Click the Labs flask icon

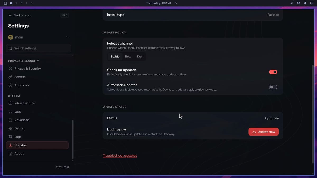tap(10, 112)
